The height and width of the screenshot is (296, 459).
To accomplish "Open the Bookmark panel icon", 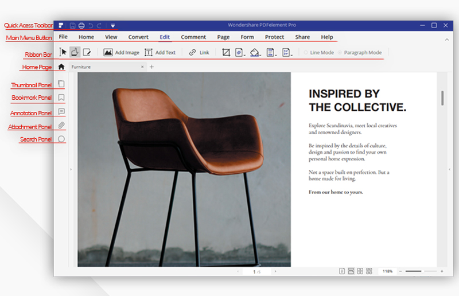I will click(61, 97).
